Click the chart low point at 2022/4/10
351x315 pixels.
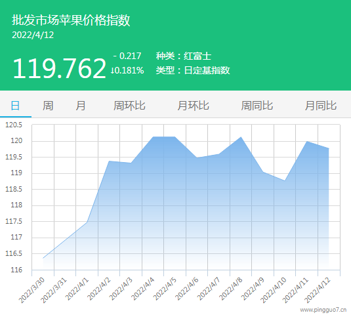coord(285,180)
